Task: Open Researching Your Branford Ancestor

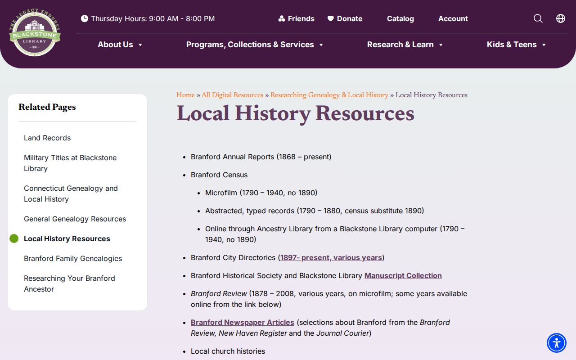Action: 69,283
